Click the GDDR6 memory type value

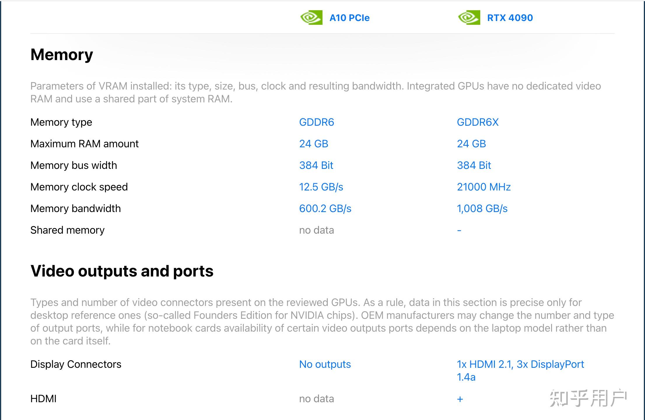point(316,122)
